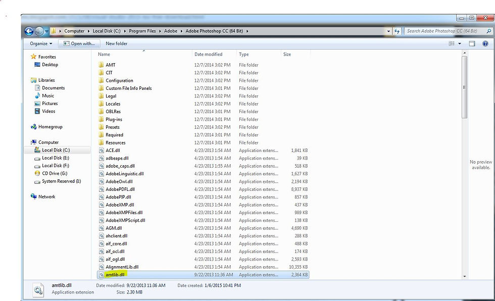Click the search magnifier icon
Viewport: 495px width, 301px height.
[x=489, y=31]
